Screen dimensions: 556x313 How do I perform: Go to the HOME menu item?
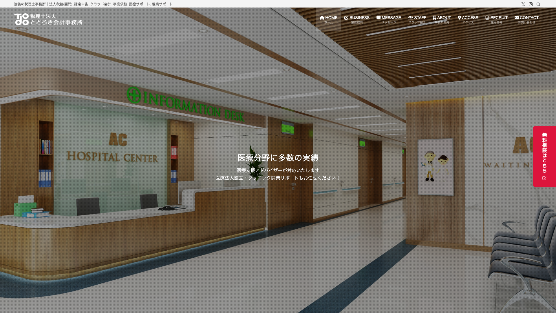[x=328, y=19]
